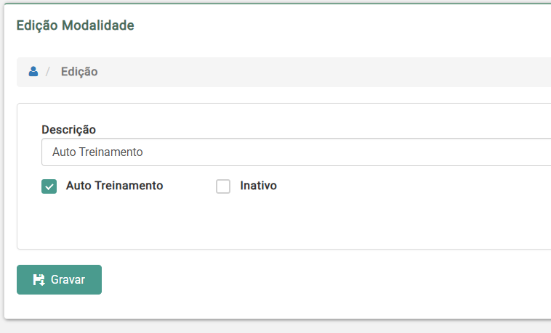
Task: Click the blank space right of the Gravar button
Action: [x=291, y=280]
